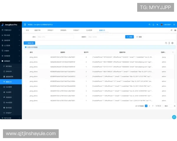Select SQL监控 in the sidebar
The width and height of the screenshot is (177, 141).
click(x=10, y=92)
